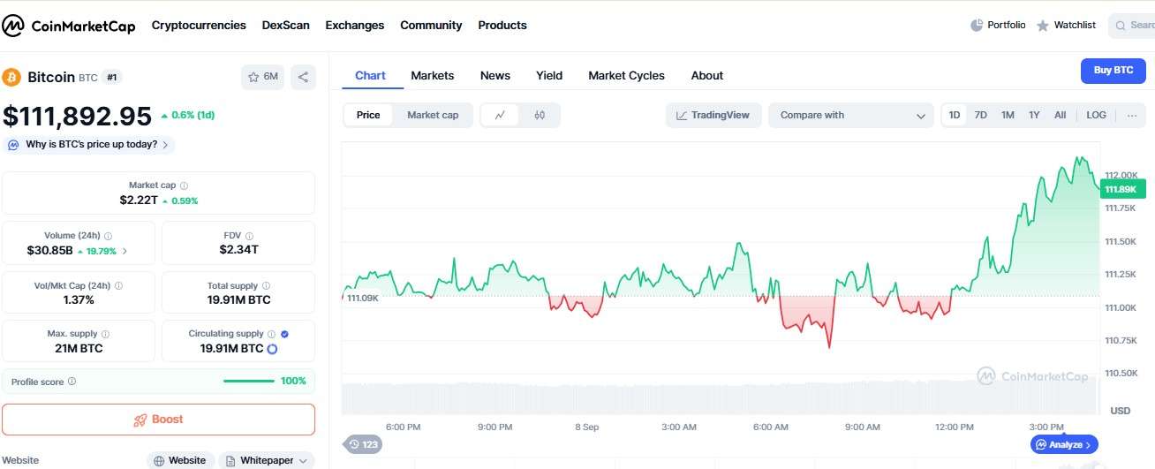Click the $111,892.95 price value
This screenshot has height=469, width=1155.
[78, 117]
